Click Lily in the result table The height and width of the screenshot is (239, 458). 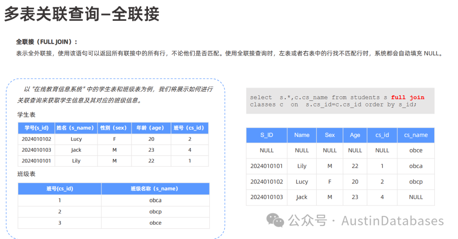[302, 166]
